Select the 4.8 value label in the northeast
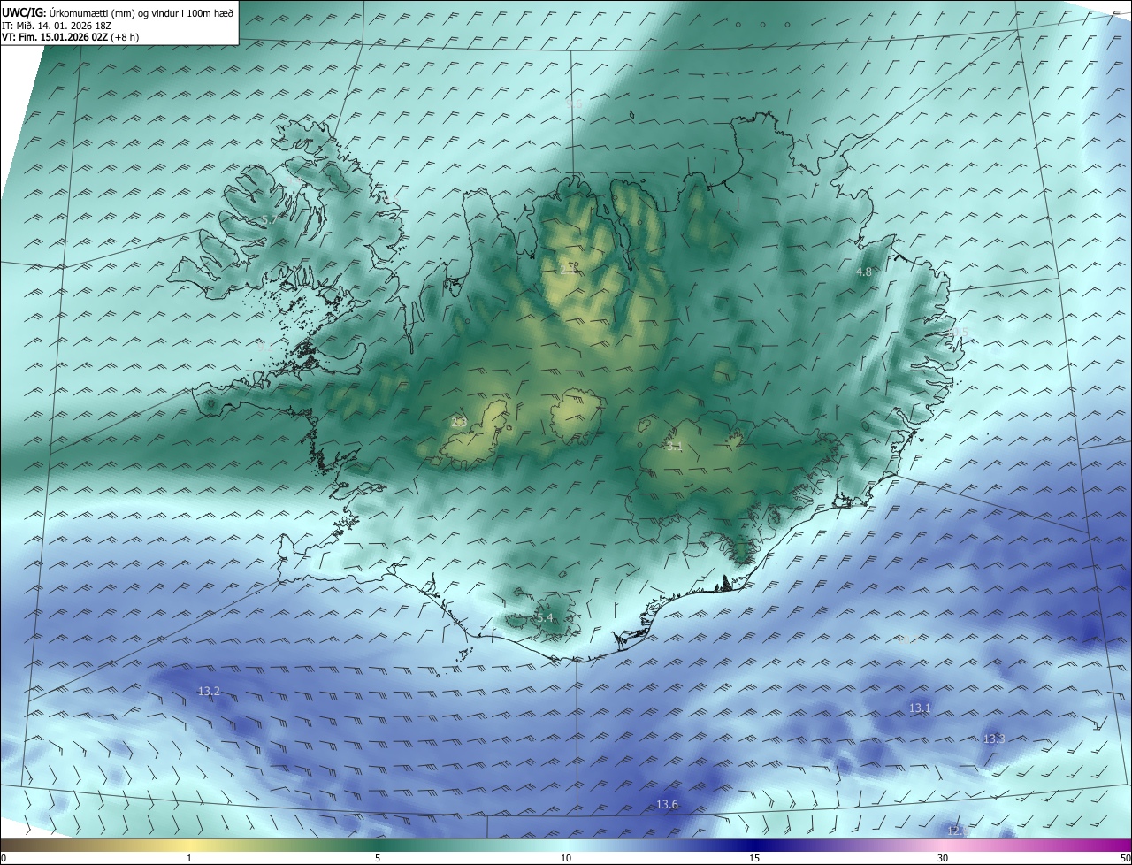1132x865 pixels. (x=864, y=272)
